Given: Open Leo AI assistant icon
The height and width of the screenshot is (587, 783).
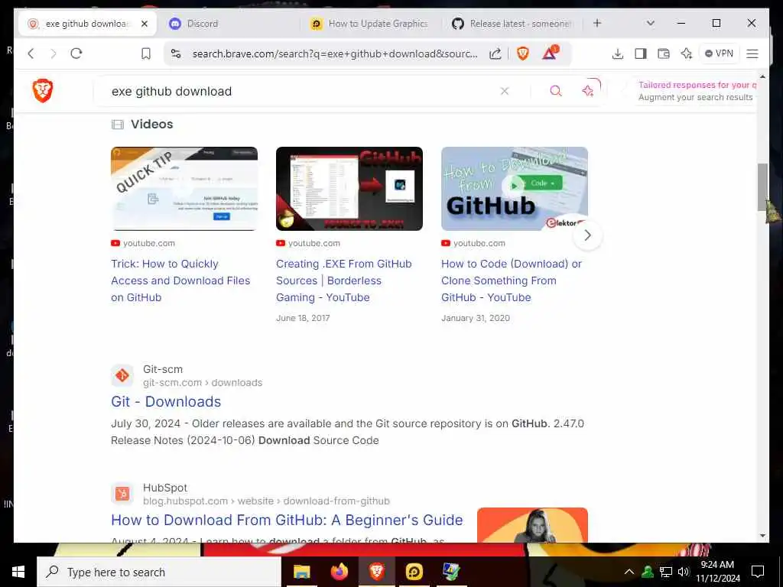Looking at the screenshot, I should pos(687,54).
